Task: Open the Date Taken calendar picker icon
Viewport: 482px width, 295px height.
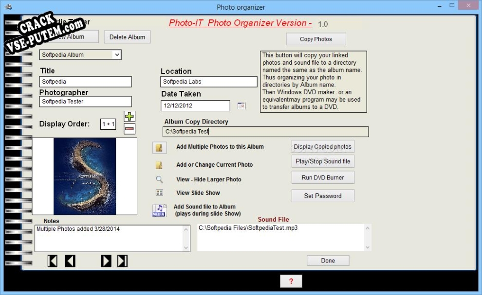Action: (241, 106)
